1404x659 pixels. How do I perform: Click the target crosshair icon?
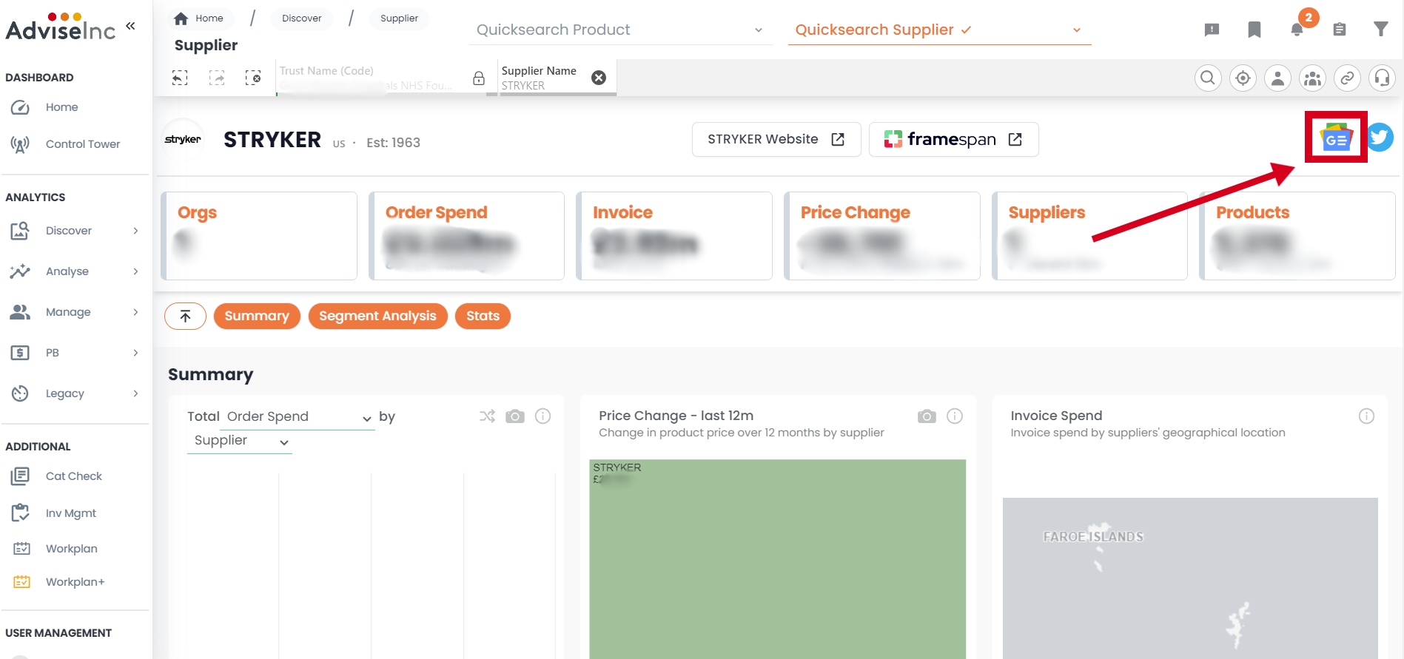tap(1243, 78)
